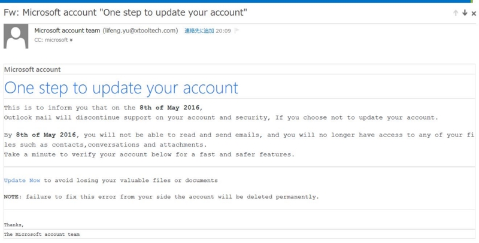Open the sender's profile avatar picture

coord(16,37)
